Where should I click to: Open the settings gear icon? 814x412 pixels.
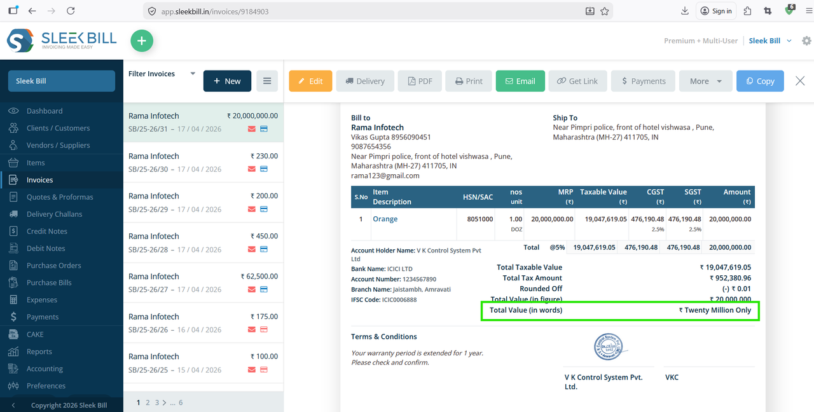806,41
